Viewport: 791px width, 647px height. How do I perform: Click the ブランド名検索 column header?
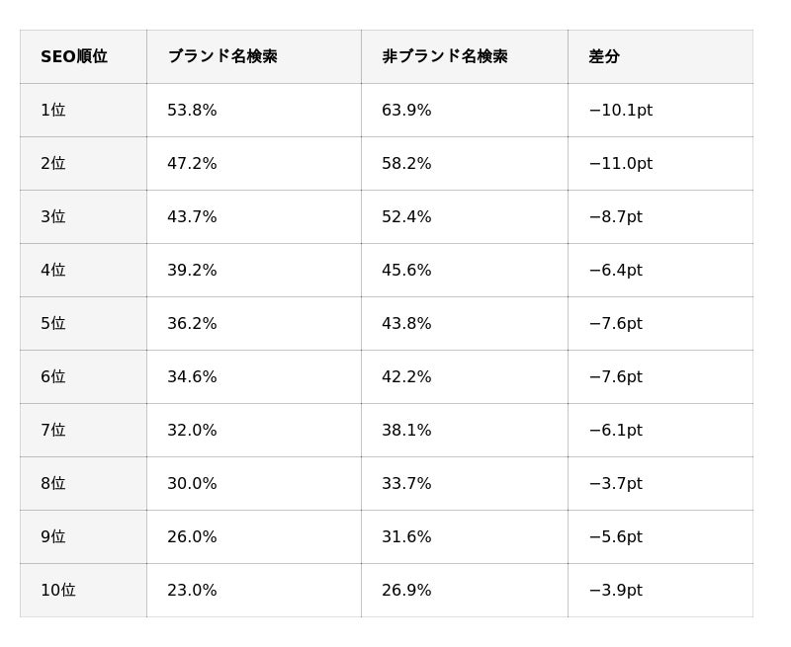pyautogui.click(x=254, y=56)
